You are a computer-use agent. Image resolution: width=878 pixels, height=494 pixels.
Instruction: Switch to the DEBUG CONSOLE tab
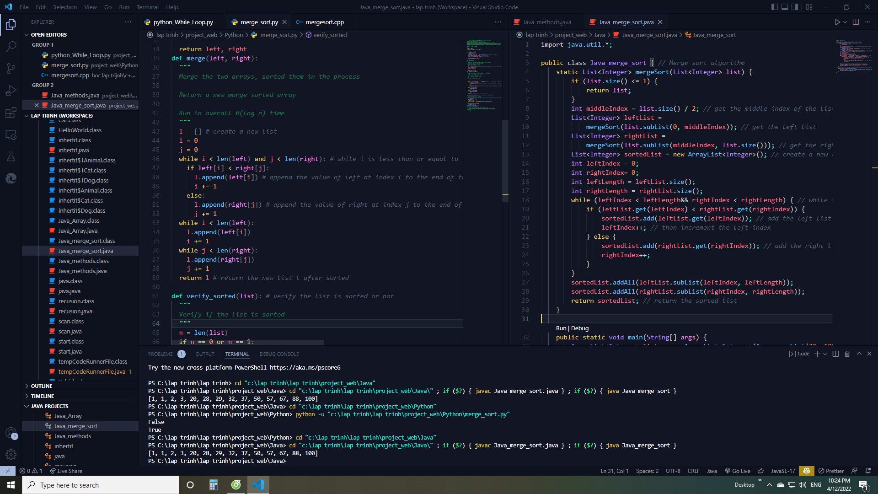coord(279,354)
